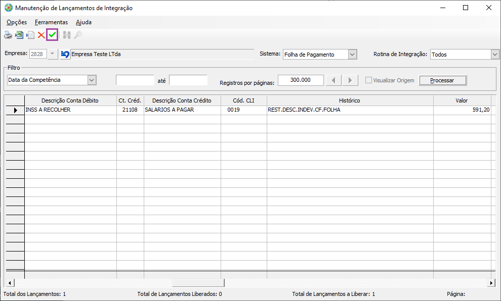Click the copy document toolbar icon
Viewport: 501px width, 301px height.
[30, 35]
